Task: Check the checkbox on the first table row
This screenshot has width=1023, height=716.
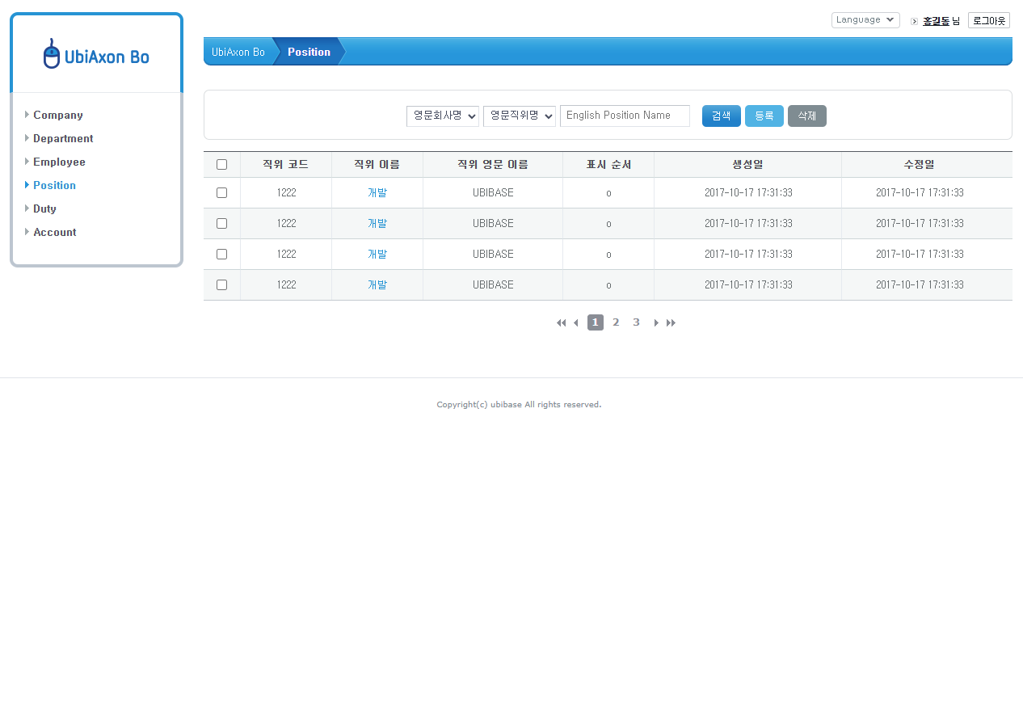Action: pyautogui.click(x=221, y=192)
